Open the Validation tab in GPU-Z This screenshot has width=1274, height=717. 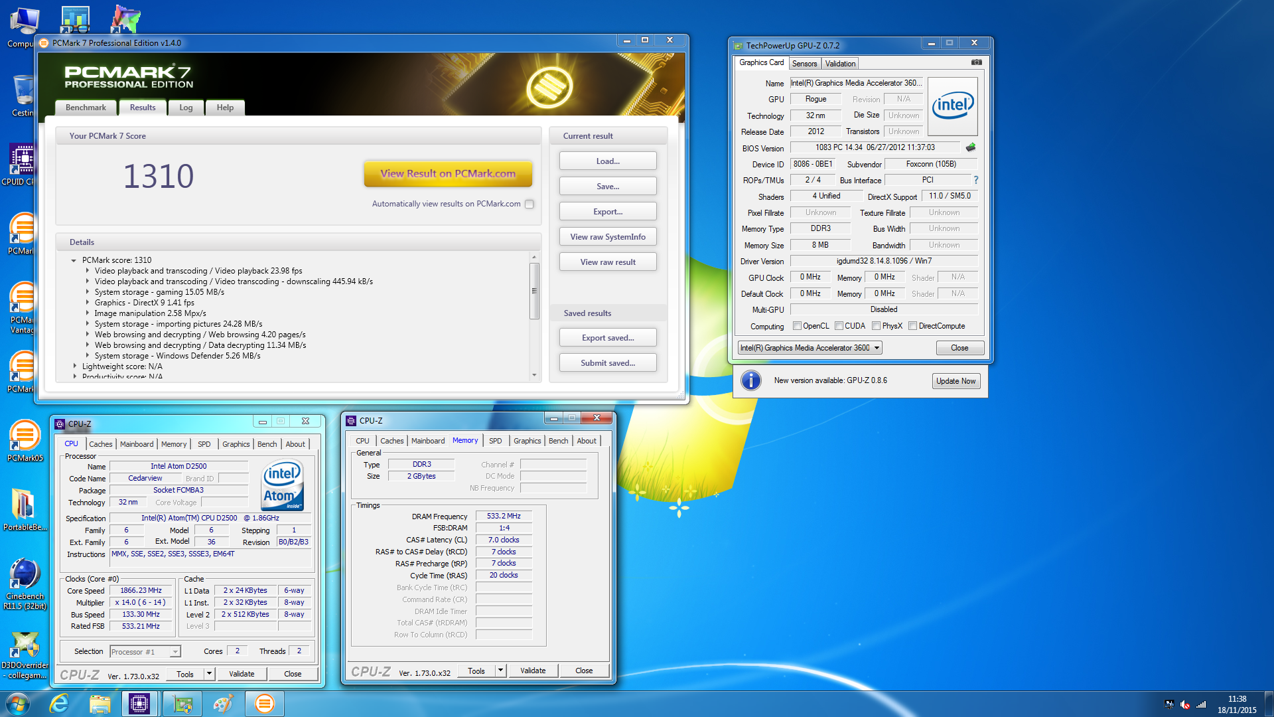pos(840,64)
